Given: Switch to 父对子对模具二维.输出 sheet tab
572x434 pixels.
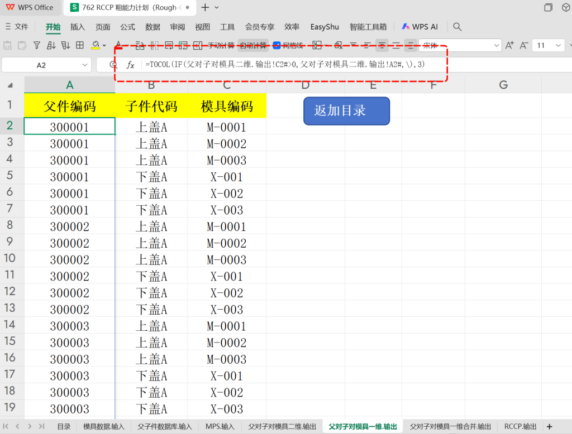Looking at the screenshot, I should click(282, 426).
